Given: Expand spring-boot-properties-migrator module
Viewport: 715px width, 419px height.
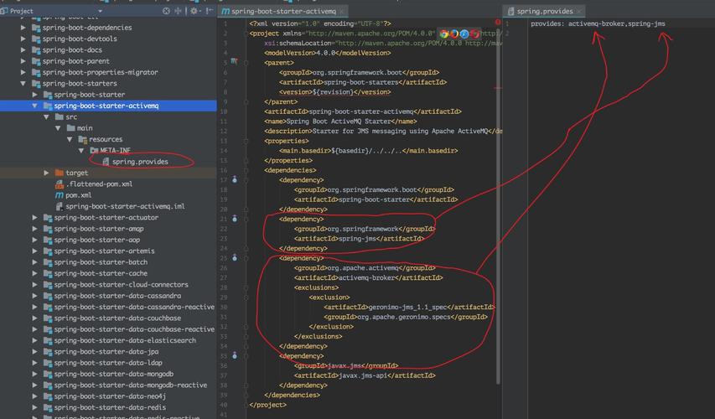Looking at the screenshot, I should coord(23,73).
